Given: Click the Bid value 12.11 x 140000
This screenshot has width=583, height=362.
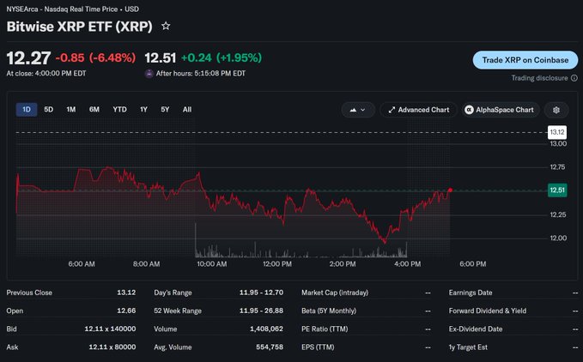Looking at the screenshot, I should pos(110,329).
